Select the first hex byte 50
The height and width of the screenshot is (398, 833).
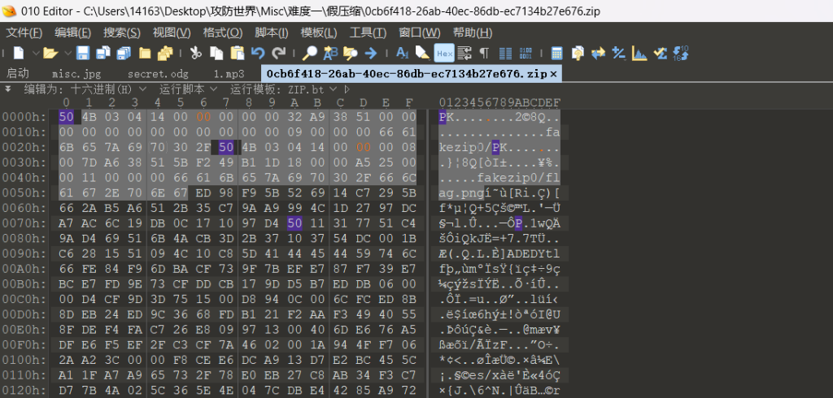(66, 117)
